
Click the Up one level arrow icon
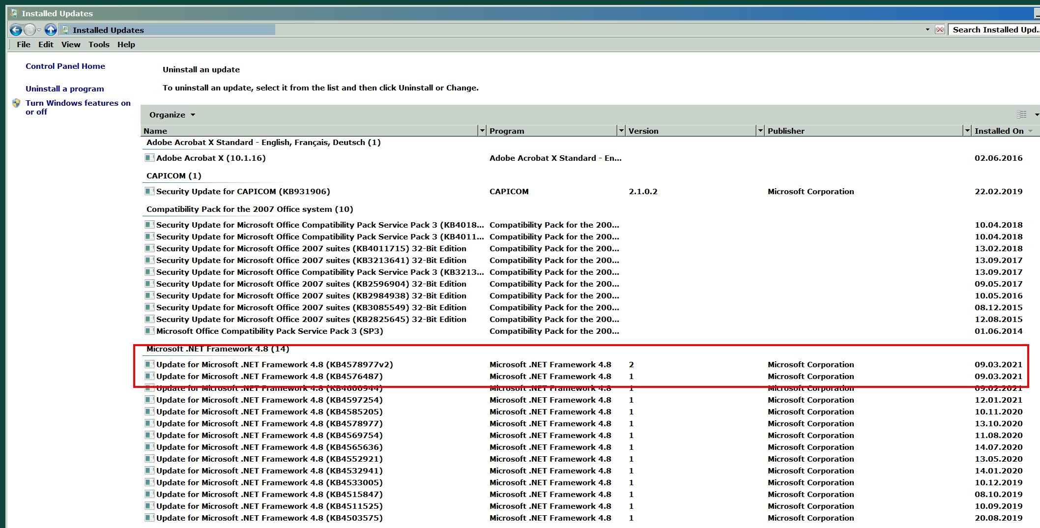(x=51, y=30)
